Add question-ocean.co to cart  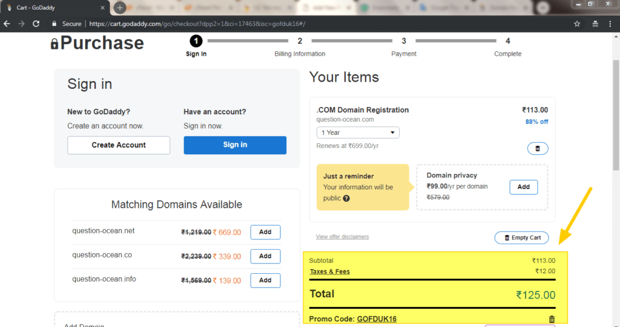[x=265, y=256]
